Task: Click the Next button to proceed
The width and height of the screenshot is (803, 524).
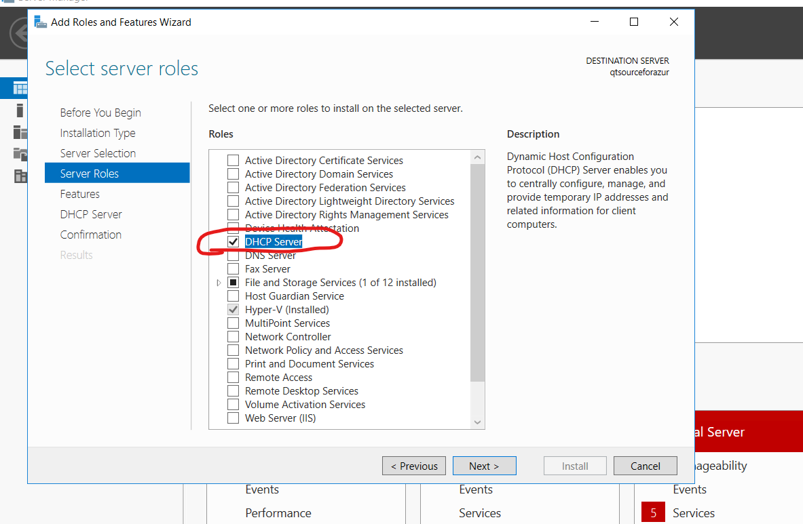Action: [484, 466]
